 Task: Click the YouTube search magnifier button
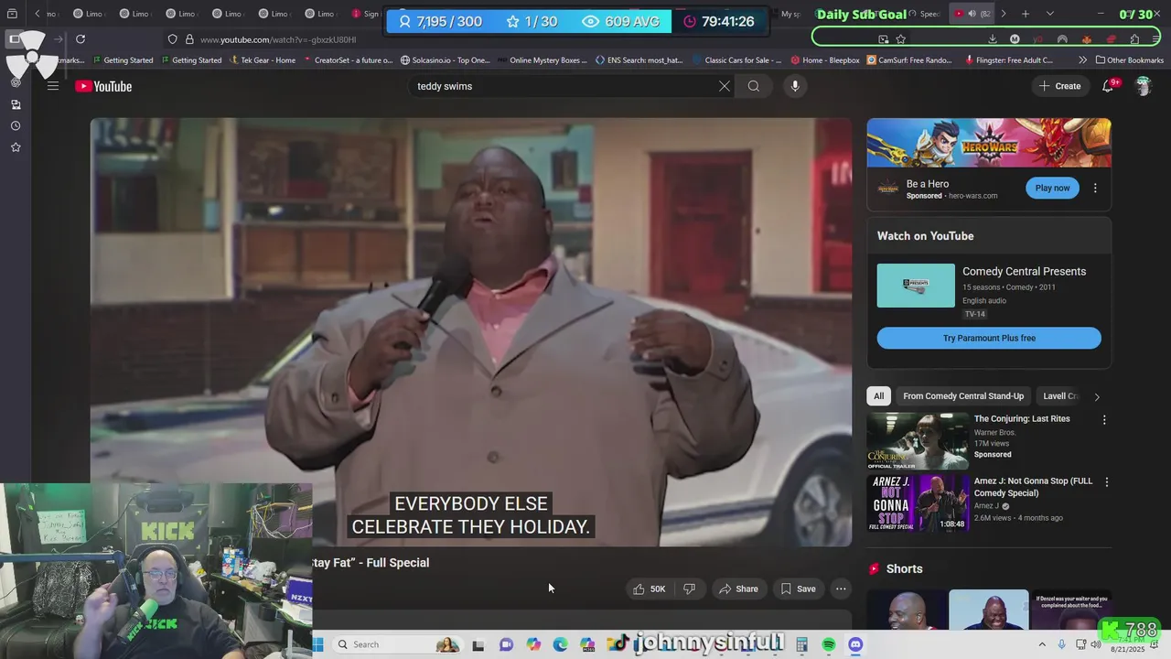click(754, 86)
